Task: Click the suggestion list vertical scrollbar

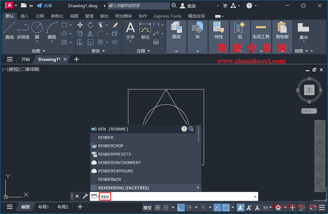Action: click(198, 134)
